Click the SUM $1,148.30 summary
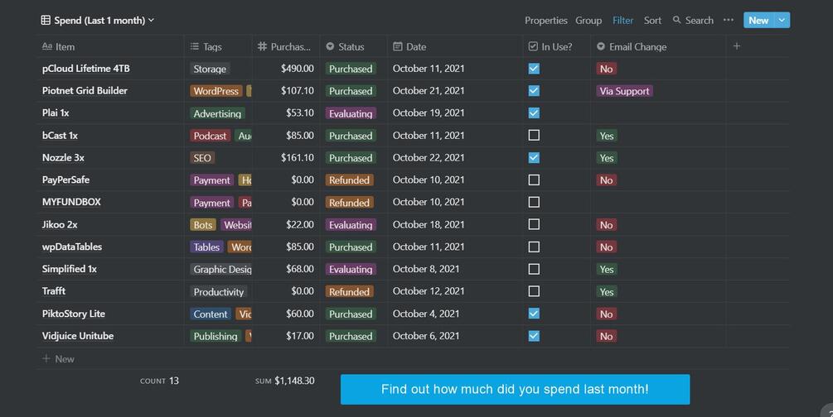The image size is (833, 417). 285,381
